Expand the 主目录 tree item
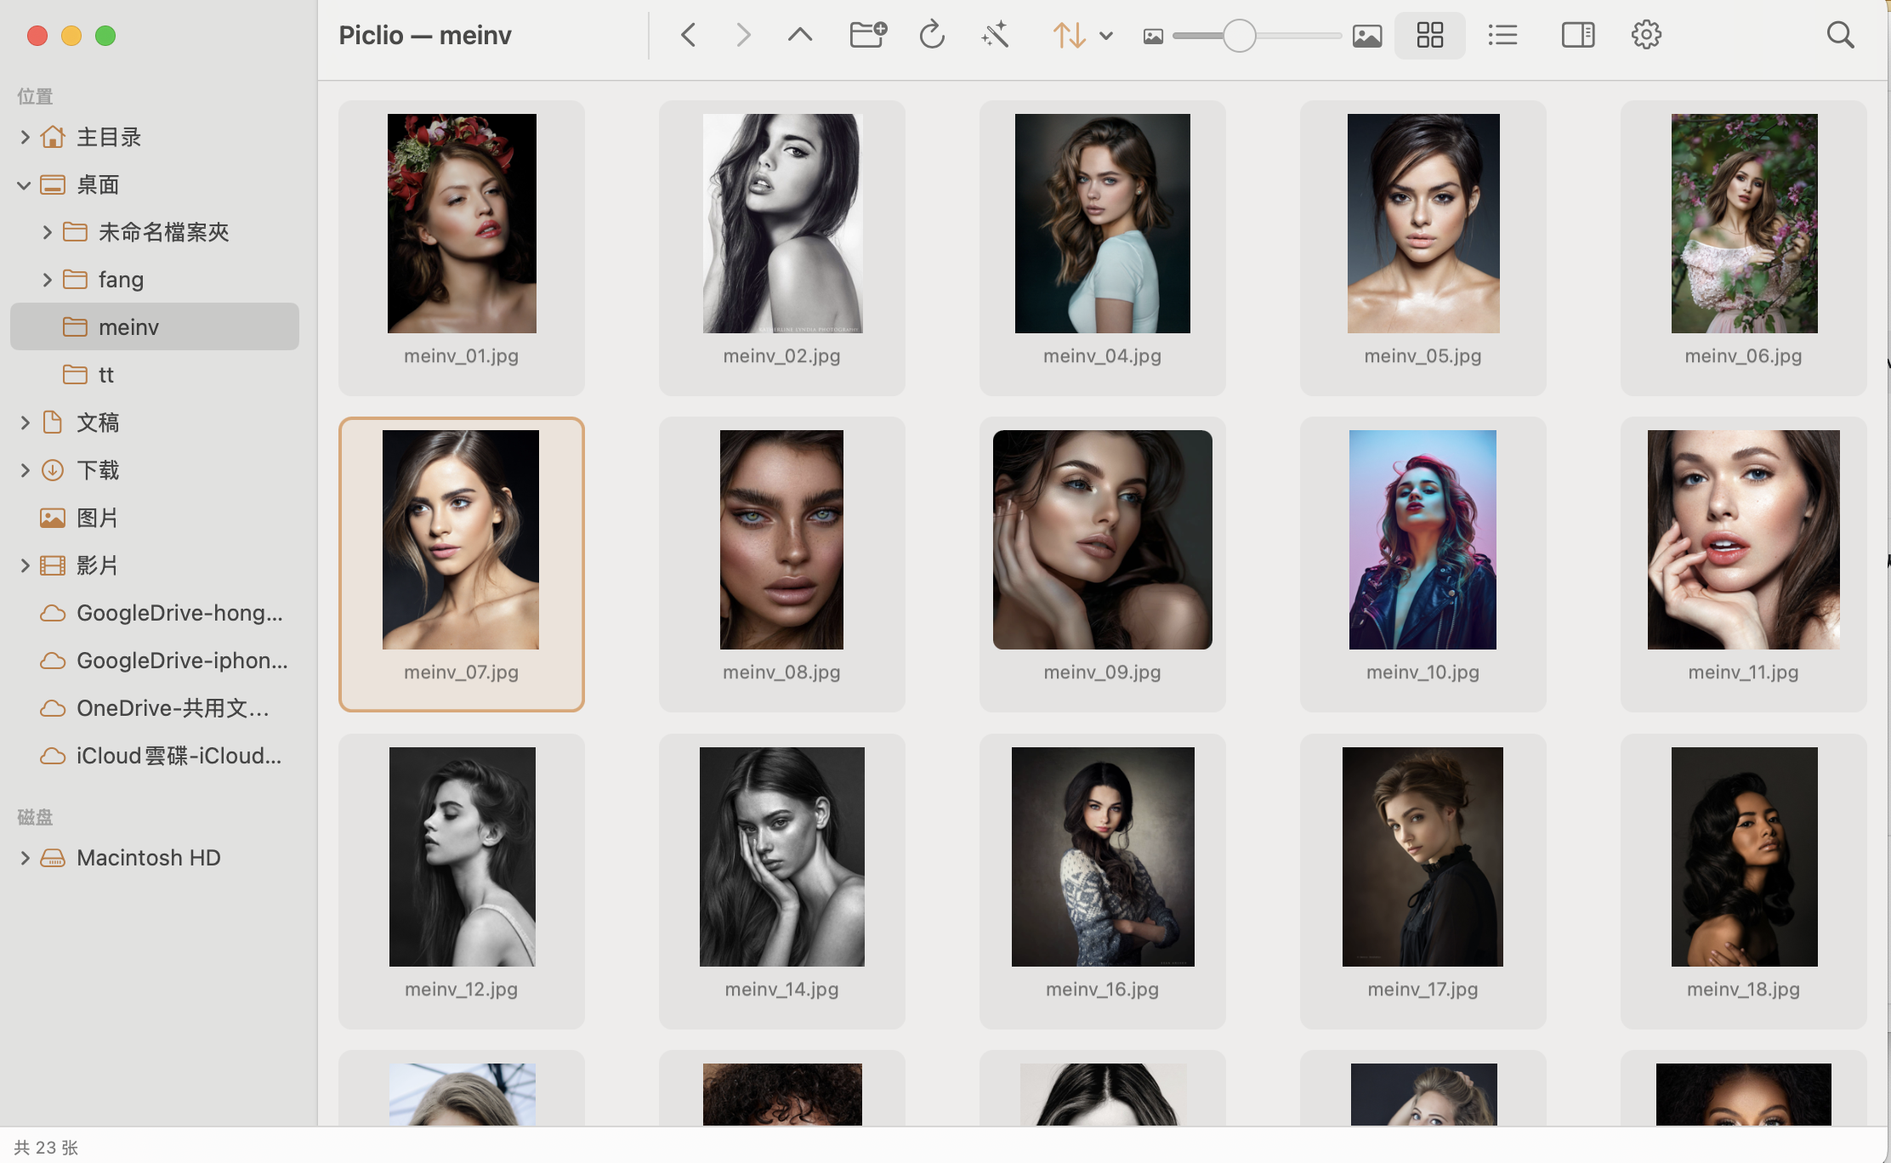The height and width of the screenshot is (1163, 1891). point(25,137)
